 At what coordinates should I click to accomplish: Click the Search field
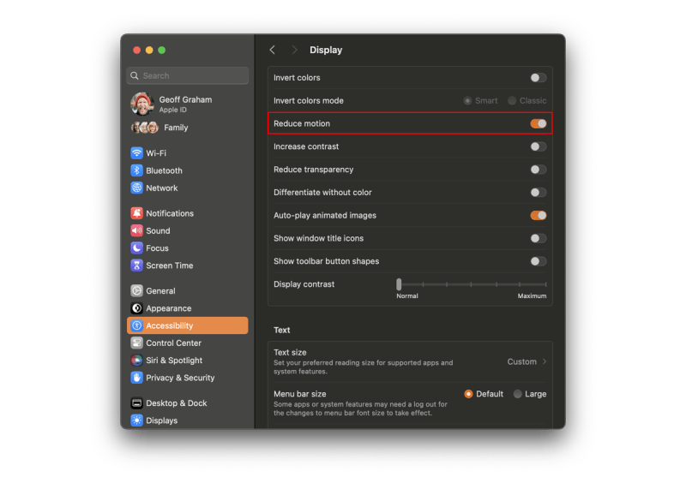(187, 75)
